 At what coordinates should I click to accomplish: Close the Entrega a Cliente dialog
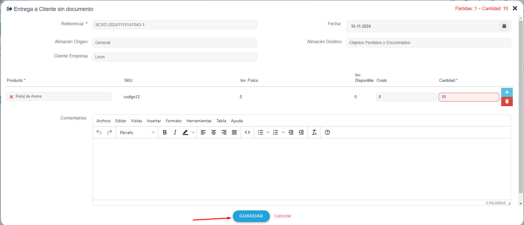(x=515, y=8)
